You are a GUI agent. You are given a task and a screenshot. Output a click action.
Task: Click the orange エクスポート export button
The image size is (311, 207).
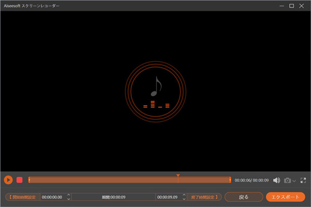coord(286,197)
